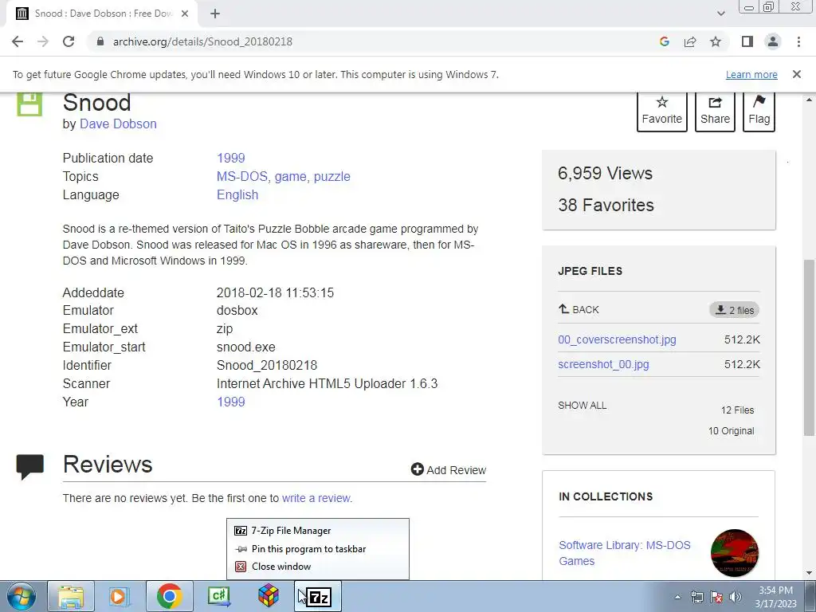Screen dimensions: 816x612
Task: Open the Chrome side panel icon
Action: click(x=747, y=41)
